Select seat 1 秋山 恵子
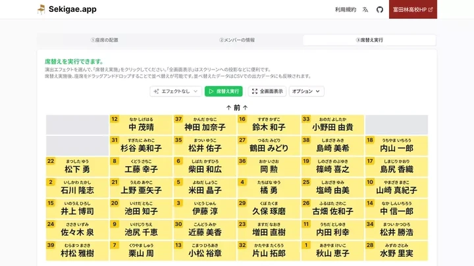474x266 pixels. tap(332, 251)
